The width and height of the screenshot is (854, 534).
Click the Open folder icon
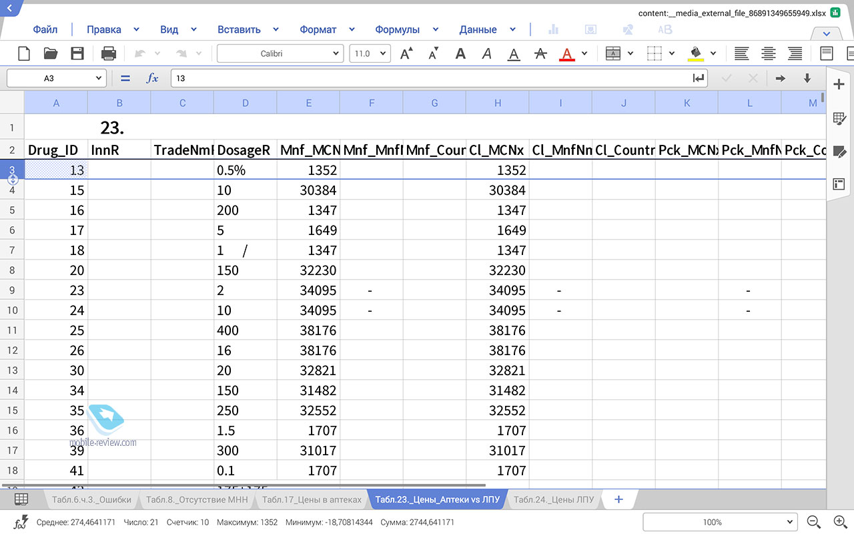pyautogui.click(x=51, y=53)
